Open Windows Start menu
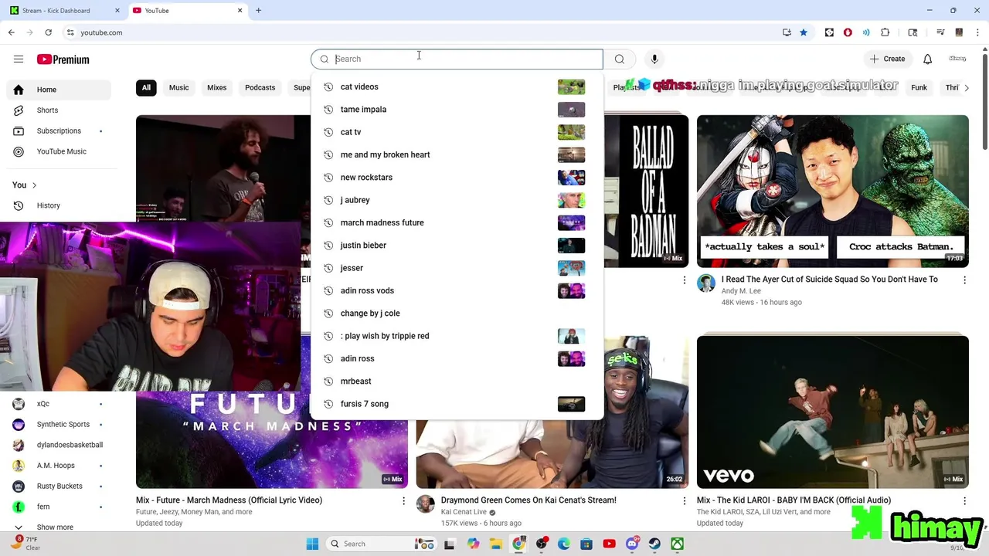The width and height of the screenshot is (989, 556). pyautogui.click(x=312, y=544)
